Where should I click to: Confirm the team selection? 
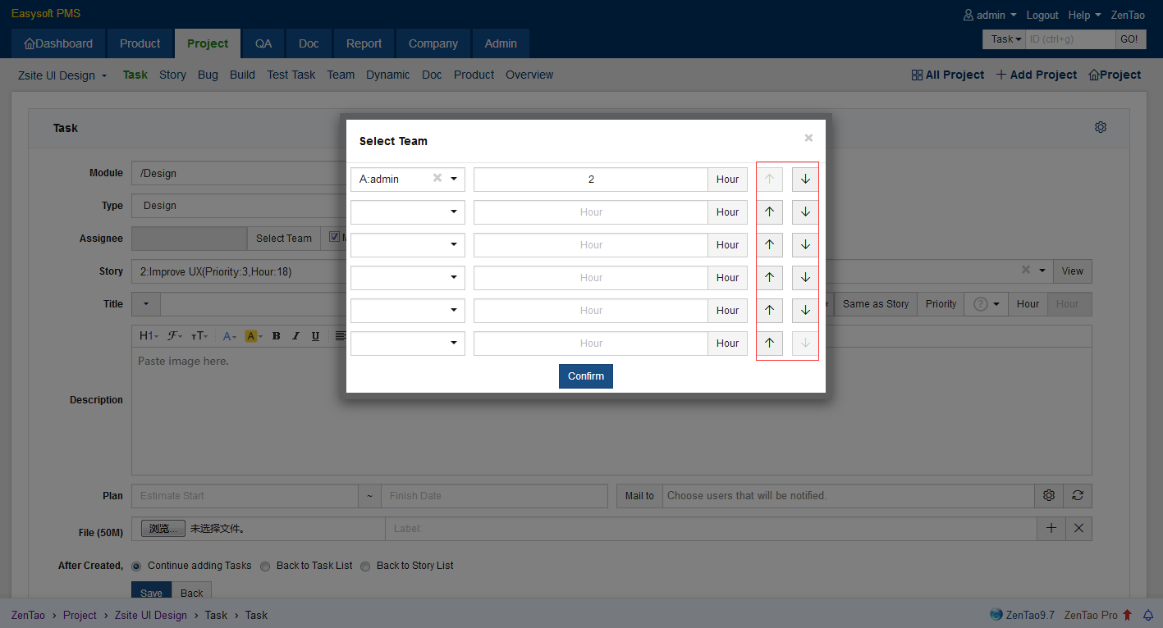click(585, 376)
